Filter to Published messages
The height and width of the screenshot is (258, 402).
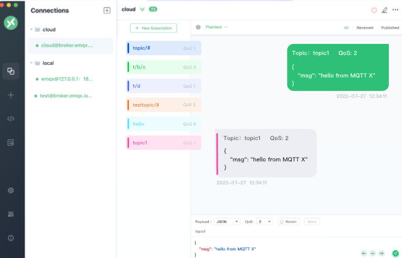pos(390,28)
